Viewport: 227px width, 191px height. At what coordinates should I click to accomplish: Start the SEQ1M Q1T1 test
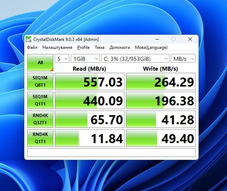(x=40, y=100)
